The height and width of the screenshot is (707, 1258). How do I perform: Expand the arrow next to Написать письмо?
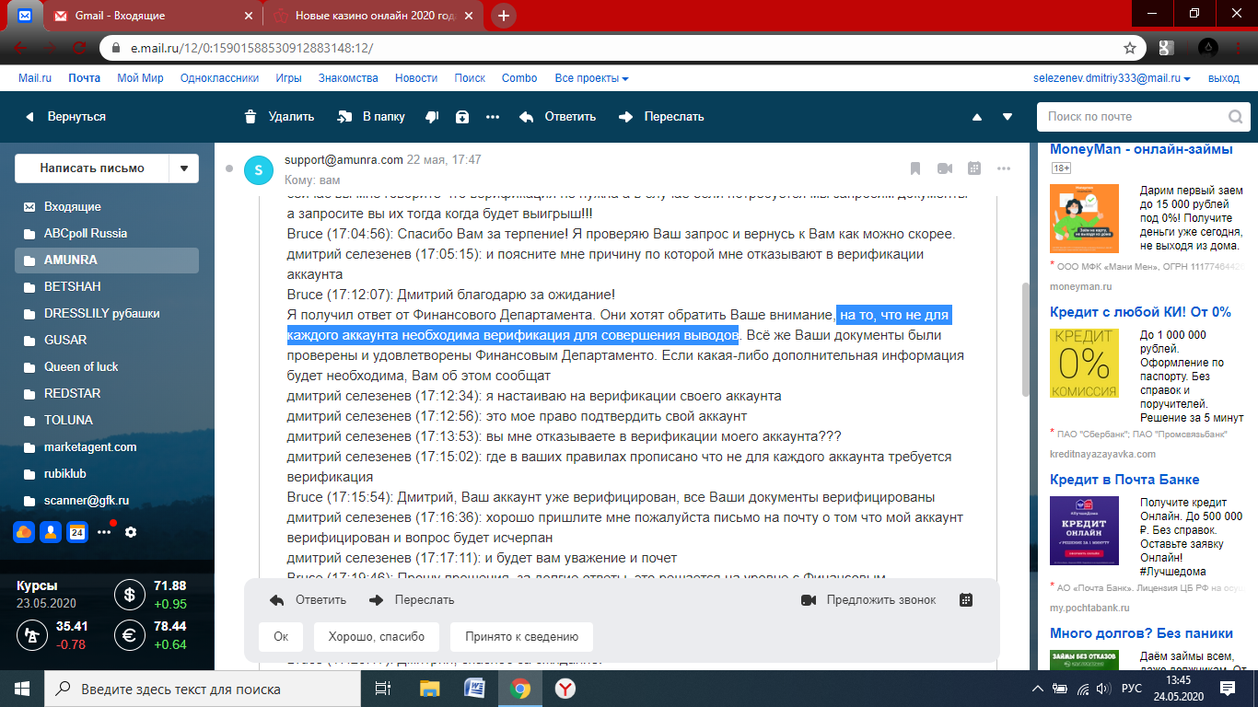185,168
